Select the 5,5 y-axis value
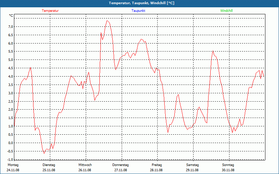Viewport: 279px width, 174px height. point(11,52)
